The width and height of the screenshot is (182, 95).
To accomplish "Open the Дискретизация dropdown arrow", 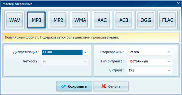I will (85, 52).
